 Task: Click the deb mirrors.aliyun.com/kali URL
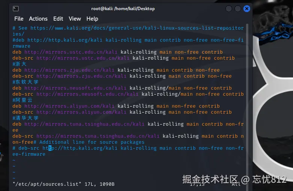(69, 106)
